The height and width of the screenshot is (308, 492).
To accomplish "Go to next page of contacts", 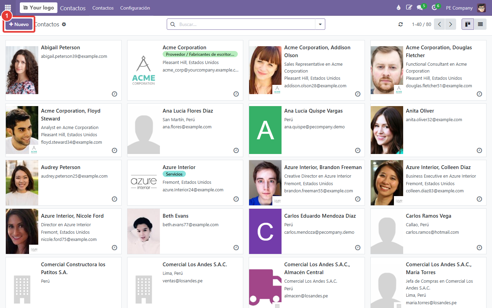I will tap(451, 24).
